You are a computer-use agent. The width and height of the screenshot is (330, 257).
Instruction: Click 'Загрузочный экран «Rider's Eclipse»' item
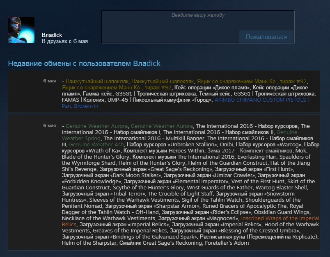click(x=206, y=212)
